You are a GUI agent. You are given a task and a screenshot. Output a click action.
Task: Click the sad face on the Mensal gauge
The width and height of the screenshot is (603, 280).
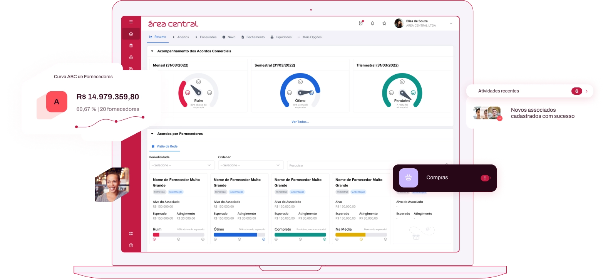[188, 93]
